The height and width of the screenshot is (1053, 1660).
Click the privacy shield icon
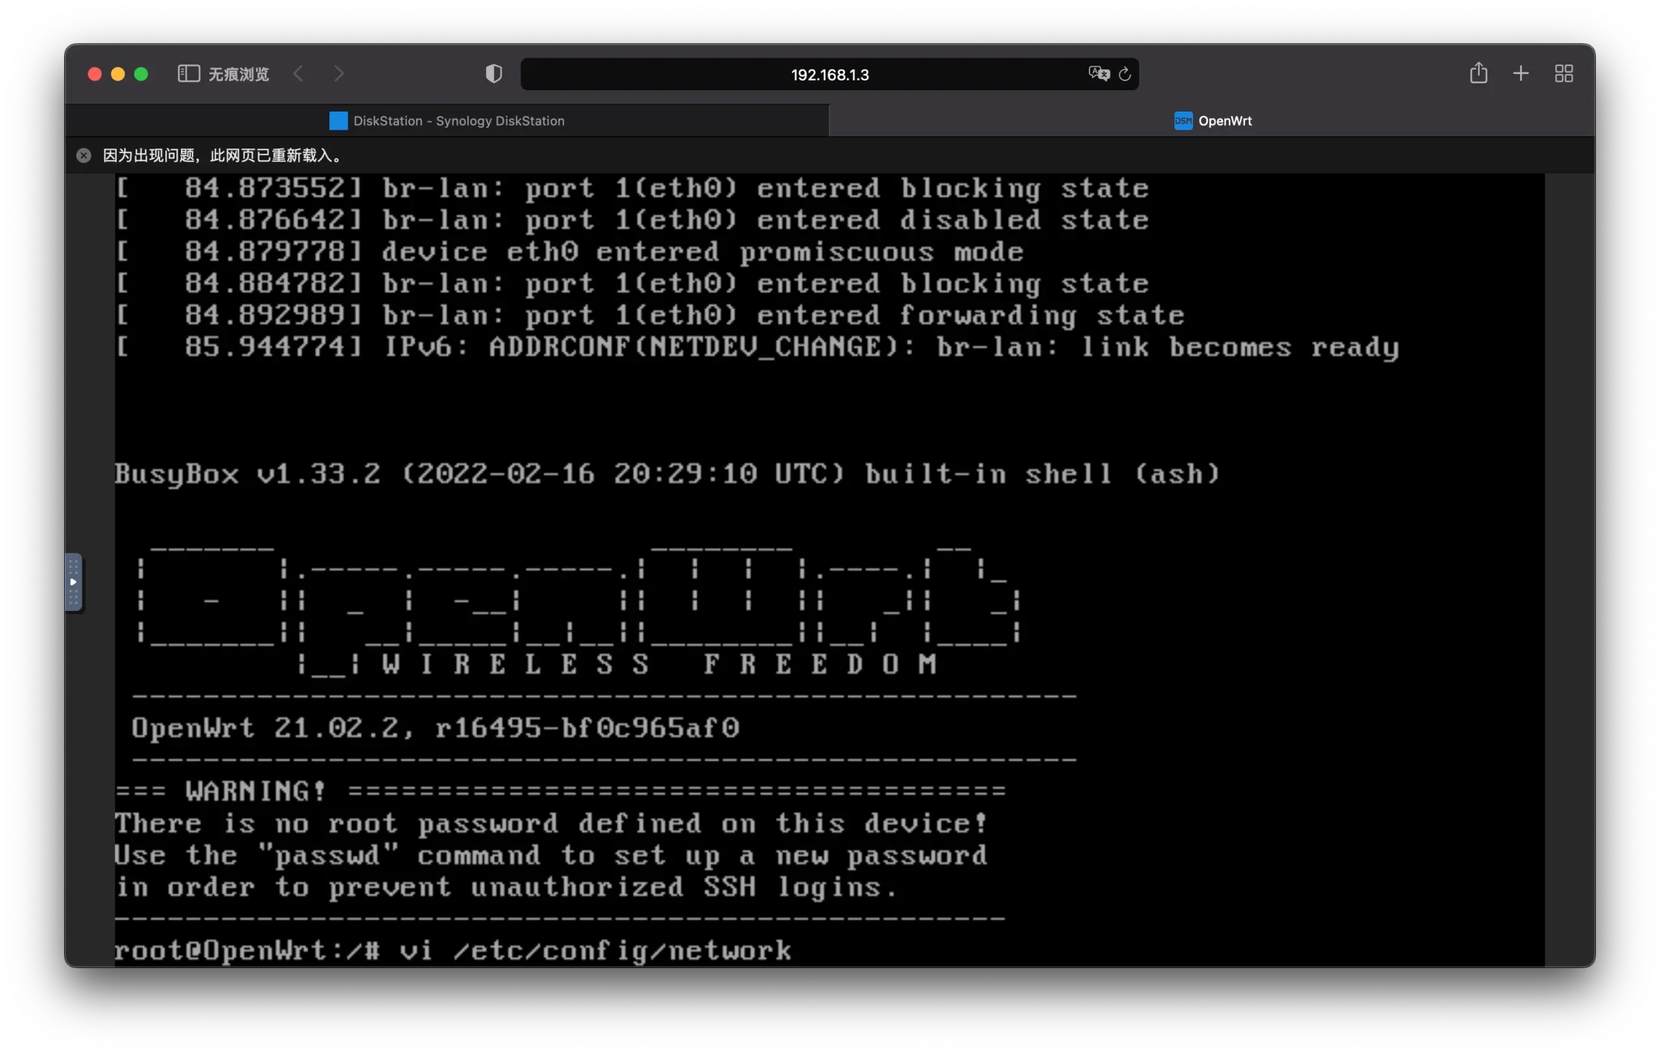point(493,74)
